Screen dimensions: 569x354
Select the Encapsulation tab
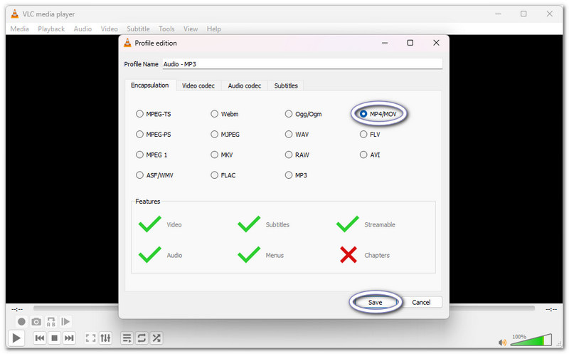click(150, 85)
